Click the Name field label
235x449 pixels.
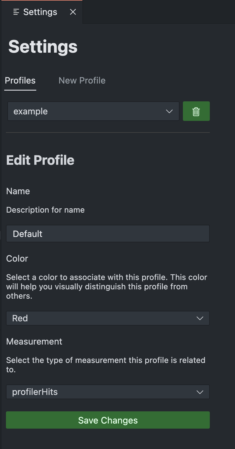pos(18,191)
